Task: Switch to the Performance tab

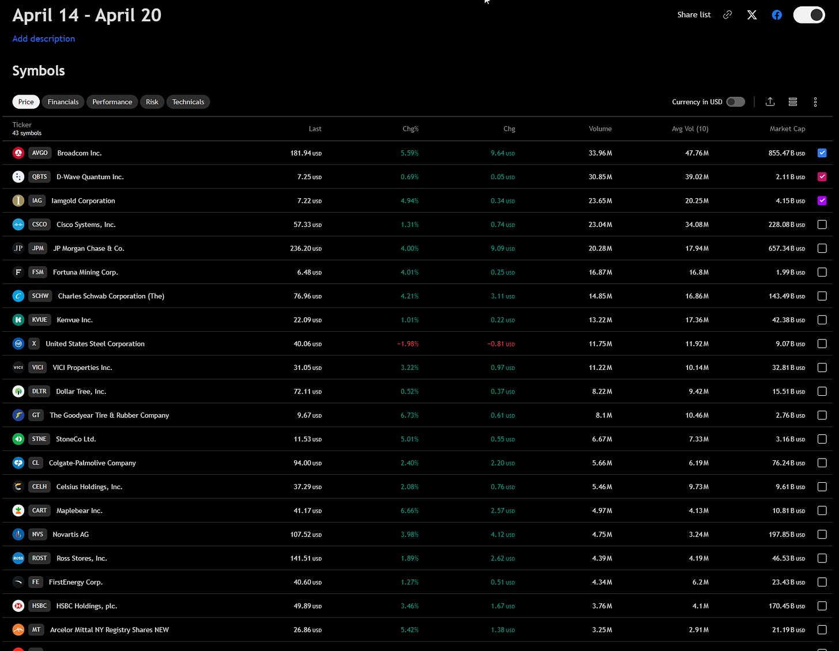Action: pyautogui.click(x=112, y=102)
